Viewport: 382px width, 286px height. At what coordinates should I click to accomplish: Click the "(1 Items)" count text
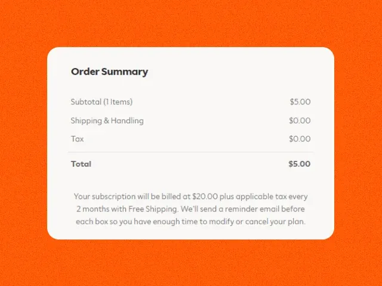(118, 102)
